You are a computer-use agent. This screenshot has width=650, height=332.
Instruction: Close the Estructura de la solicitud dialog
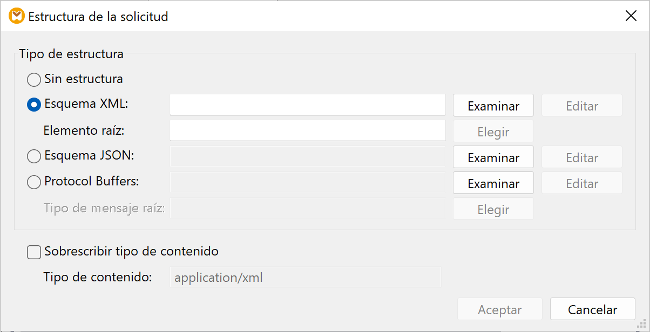(631, 16)
